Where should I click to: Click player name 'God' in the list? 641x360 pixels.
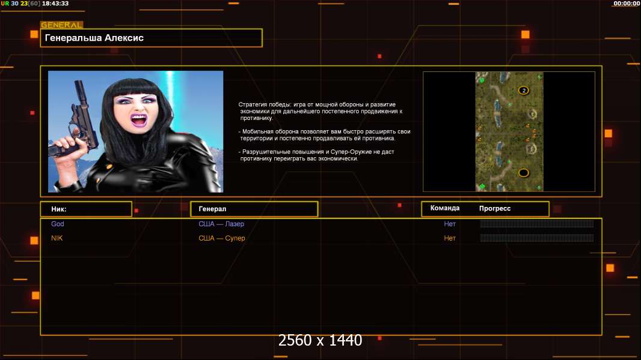point(58,224)
